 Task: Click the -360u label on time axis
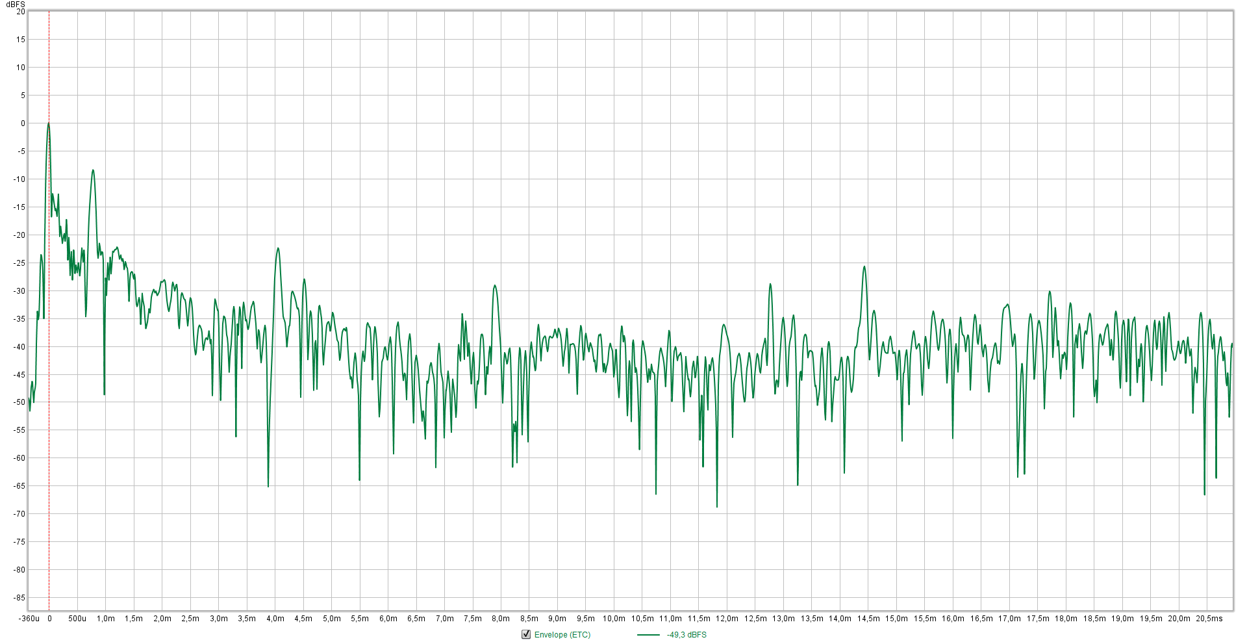(29, 619)
